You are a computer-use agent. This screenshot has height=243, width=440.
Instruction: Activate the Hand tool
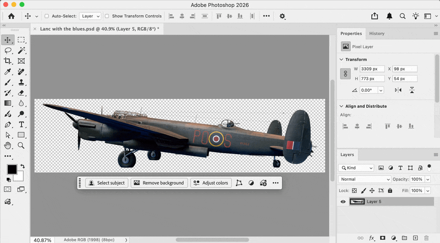(8, 145)
